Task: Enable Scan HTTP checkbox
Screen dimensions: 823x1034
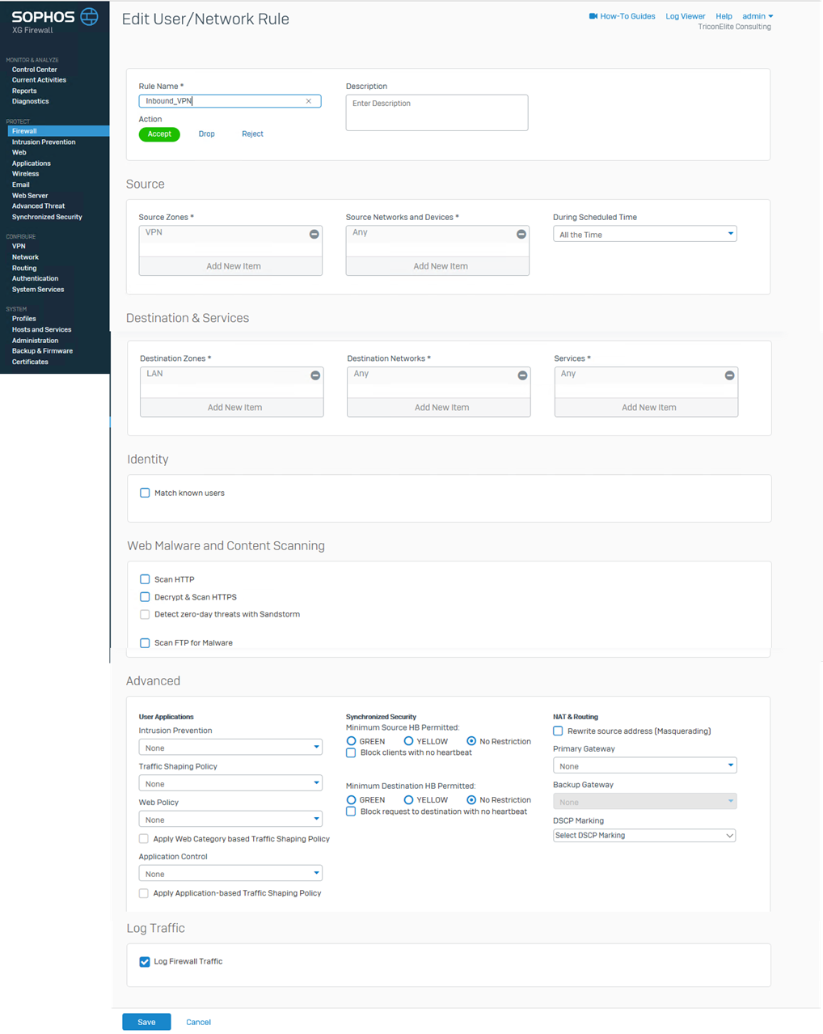Action: pyautogui.click(x=145, y=579)
